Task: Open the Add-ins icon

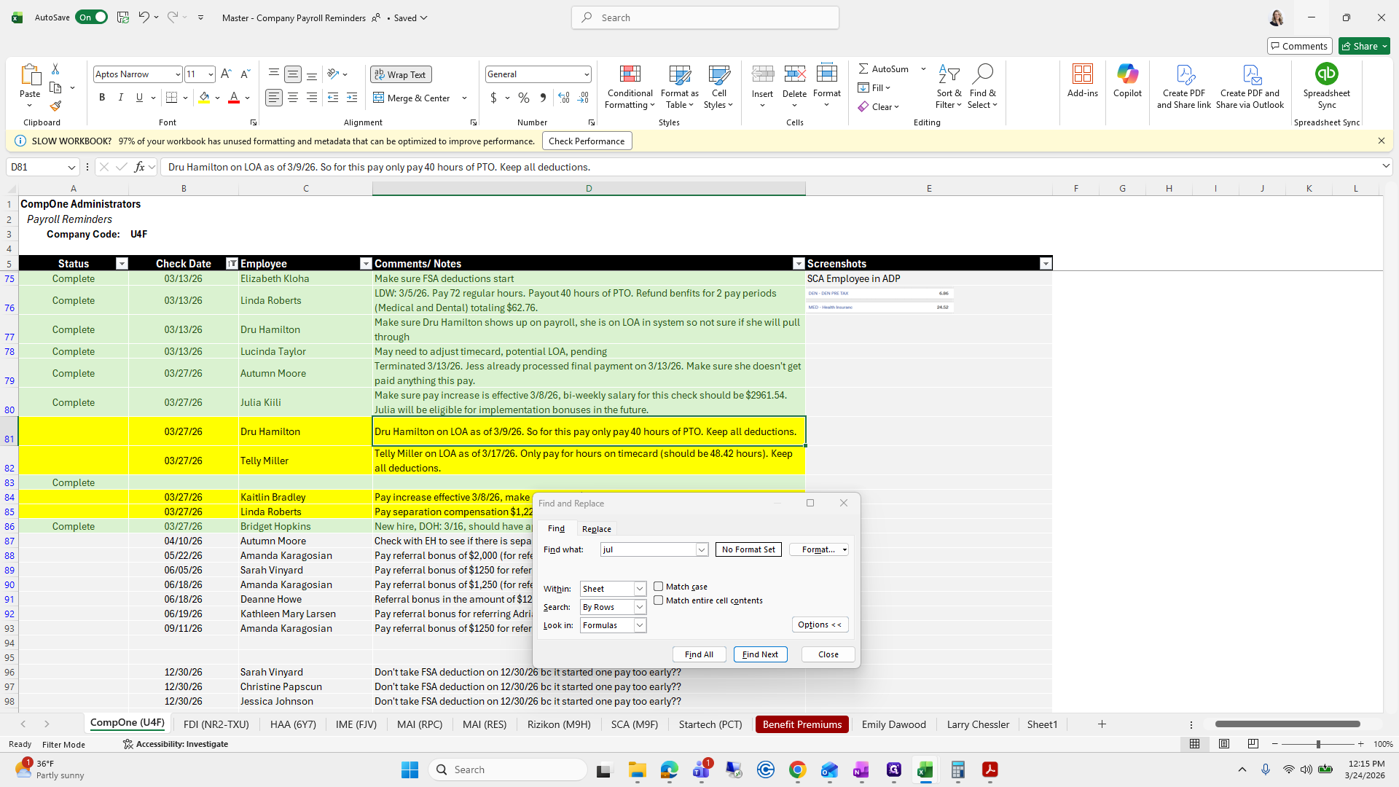Action: point(1082,74)
